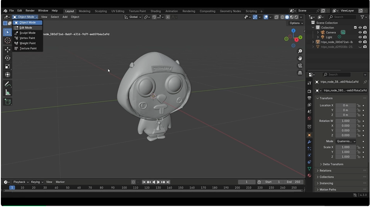Open the Modifiers wrench tab
371x207 pixels.
309,142
